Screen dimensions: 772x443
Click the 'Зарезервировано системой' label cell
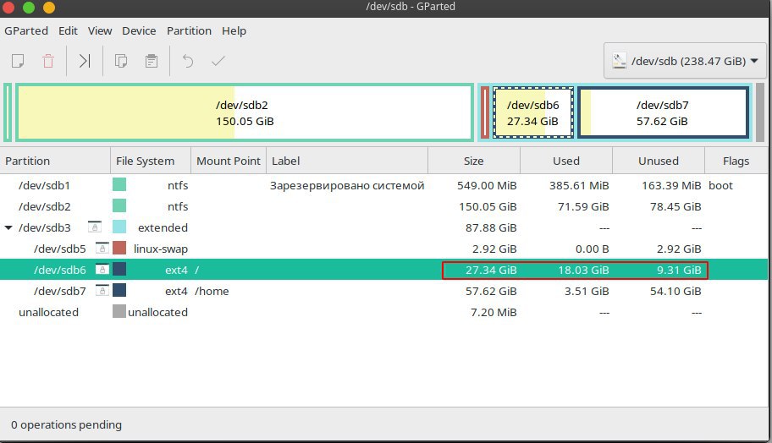coord(347,185)
